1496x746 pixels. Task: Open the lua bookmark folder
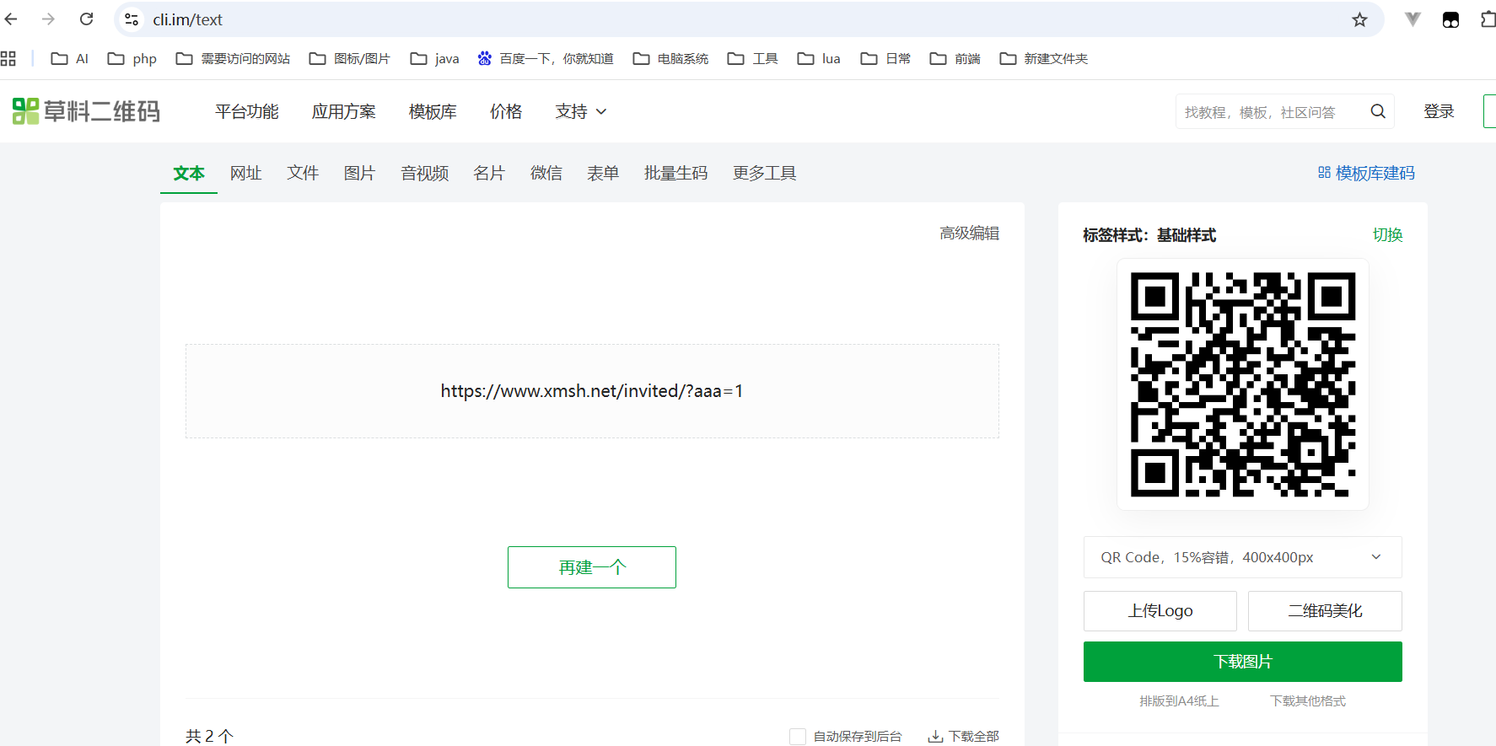tap(819, 58)
